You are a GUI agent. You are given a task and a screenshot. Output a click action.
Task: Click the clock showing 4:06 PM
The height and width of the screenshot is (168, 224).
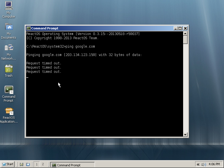[214, 164]
